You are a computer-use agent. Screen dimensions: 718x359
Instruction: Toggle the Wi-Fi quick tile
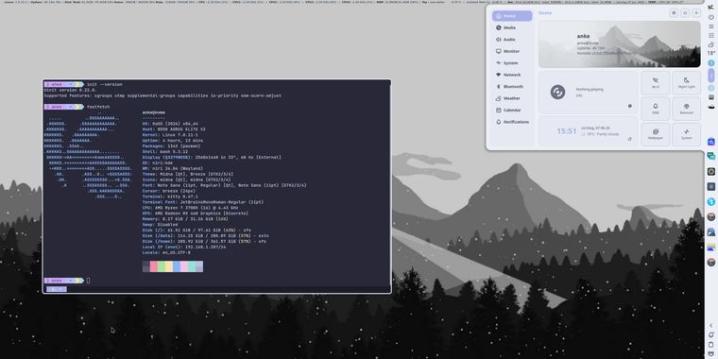[x=656, y=83]
